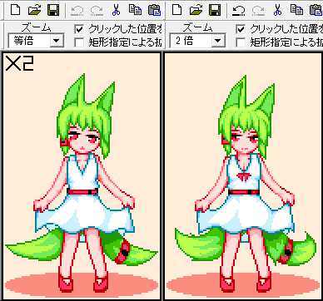The image size is (323, 301).
Task: Click left canvas image with X2 label
Action: coord(82,175)
